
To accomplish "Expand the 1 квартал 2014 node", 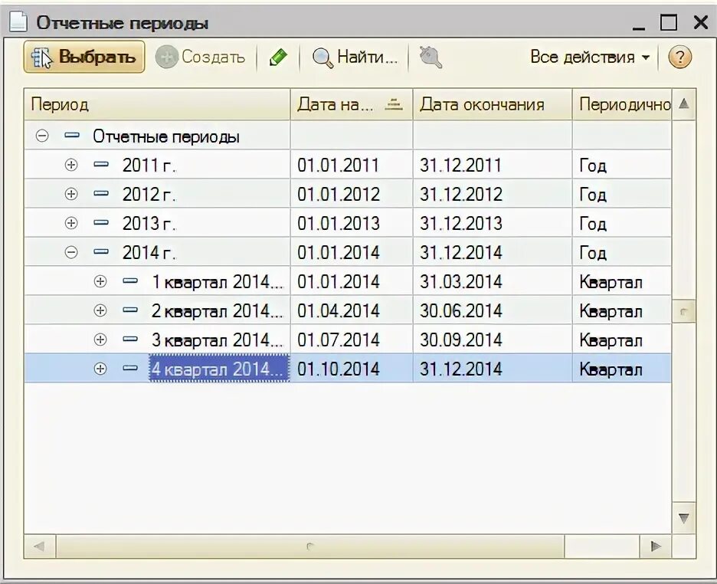I will pos(100,281).
